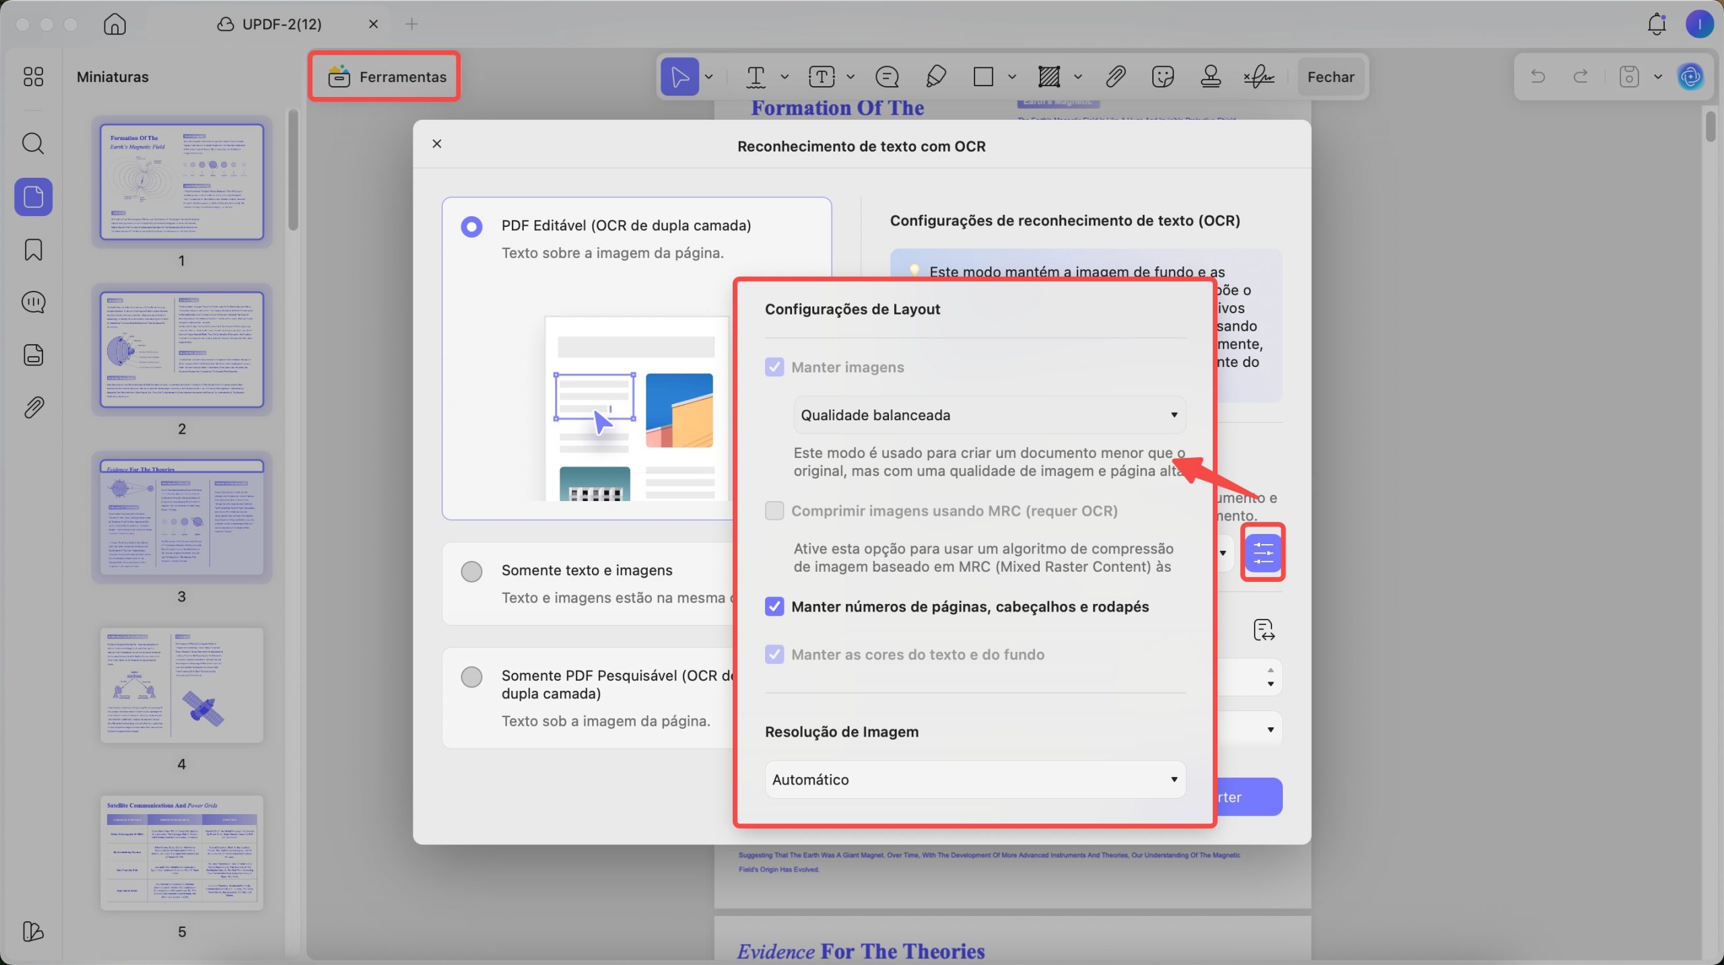Open the Automático image resolution dropdown
Viewport: 1724px width, 965px height.
pyautogui.click(x=975, y=779)
